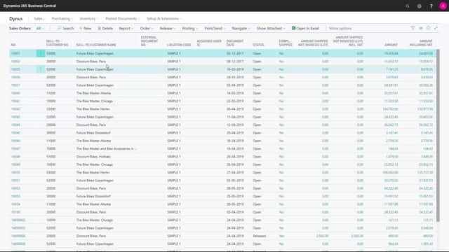
Task: Open the search magnifier in top bar
Action: tap(408, 6)
